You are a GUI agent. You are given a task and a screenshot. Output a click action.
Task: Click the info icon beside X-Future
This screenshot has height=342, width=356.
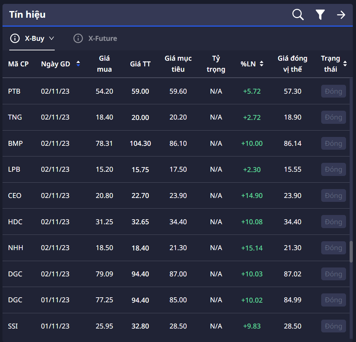click(x=78, y=38)
